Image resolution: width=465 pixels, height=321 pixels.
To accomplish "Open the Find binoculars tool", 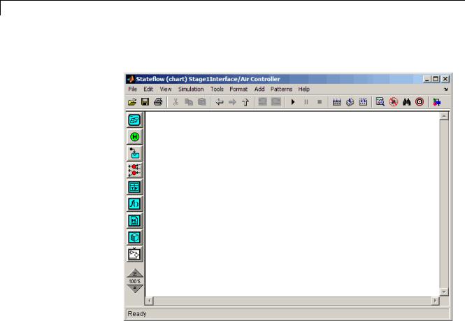I will tap(406, 102).
